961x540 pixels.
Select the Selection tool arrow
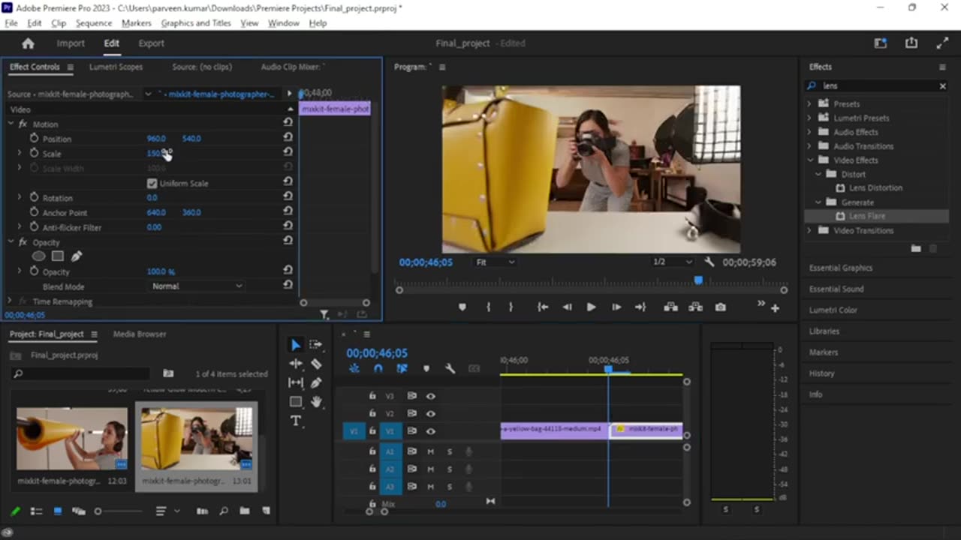(296, 345)
